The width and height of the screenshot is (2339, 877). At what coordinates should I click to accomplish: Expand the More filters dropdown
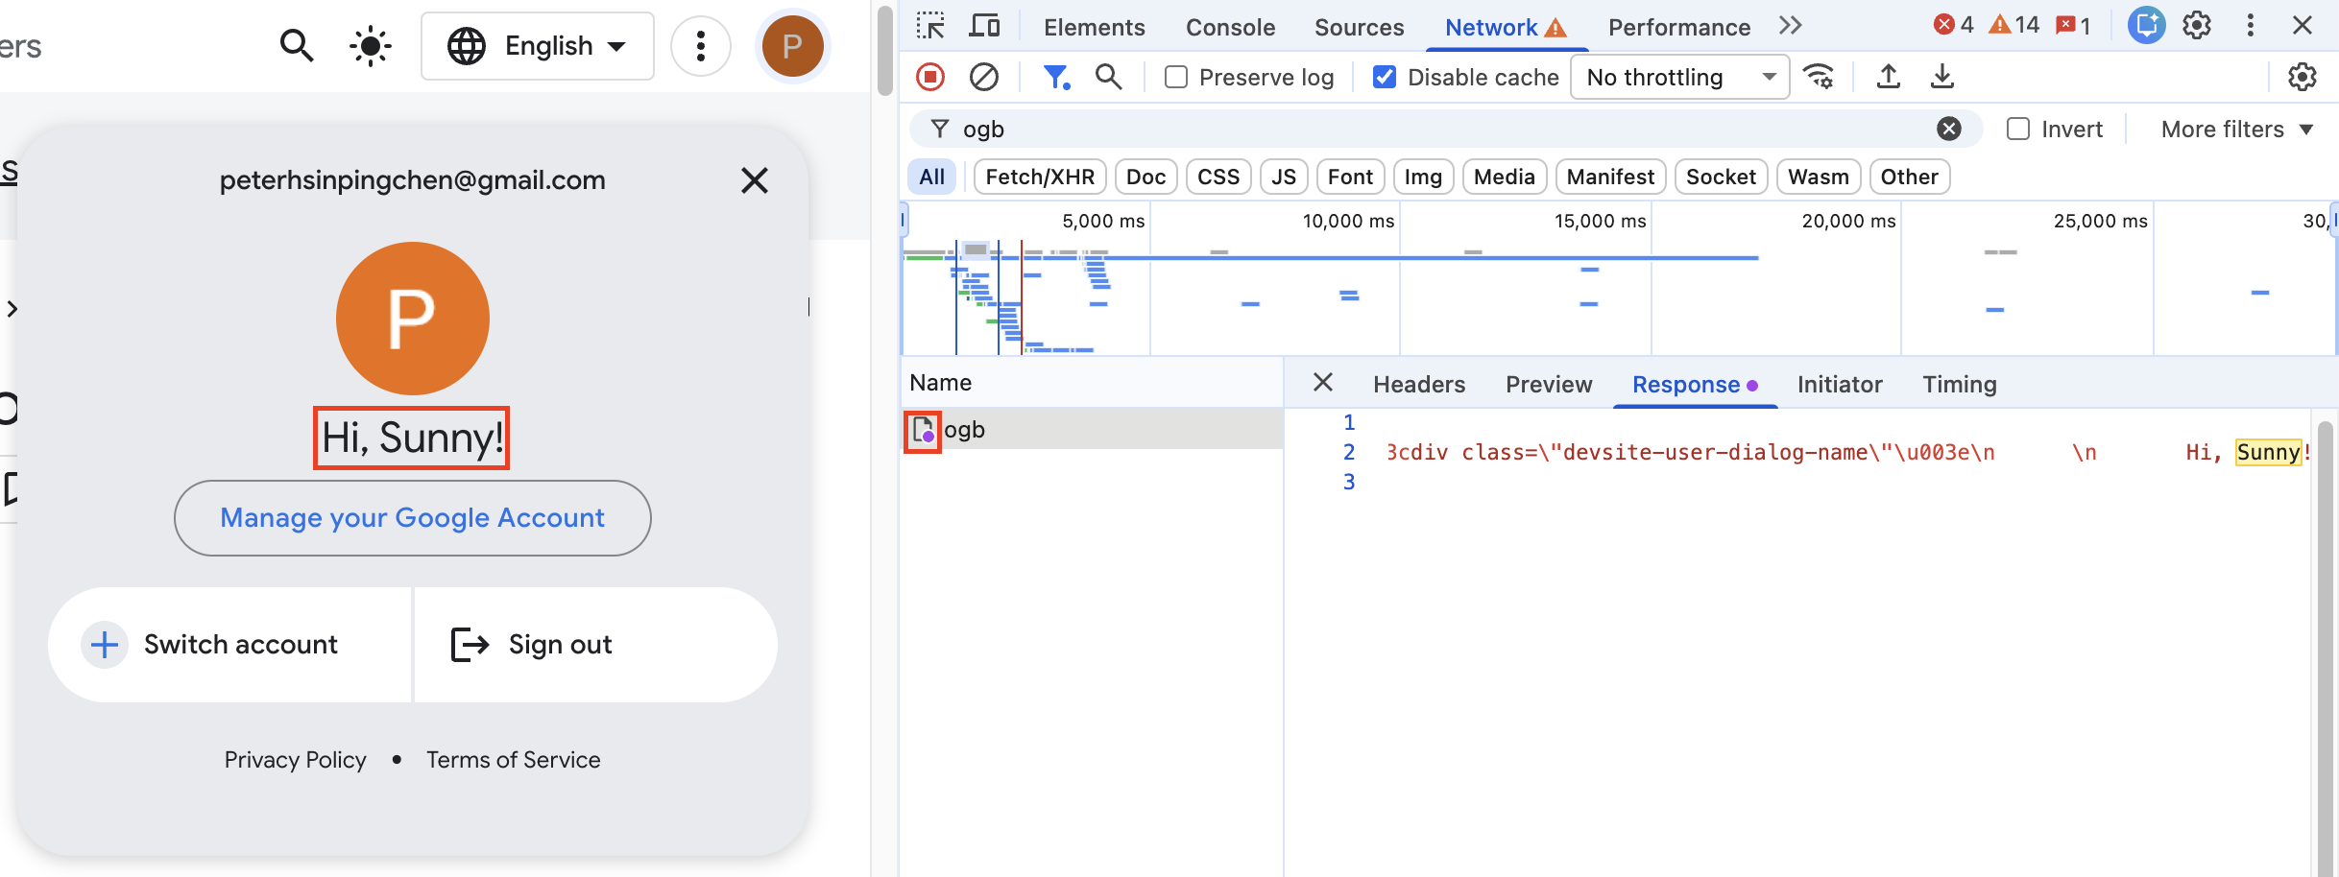2237,129
